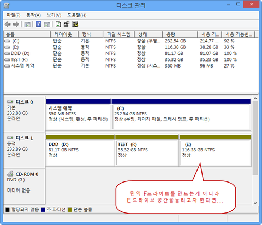Click the drive icon of volume (C:) row
This screenshot has width=262, height=225.
(x=7, y=41)
